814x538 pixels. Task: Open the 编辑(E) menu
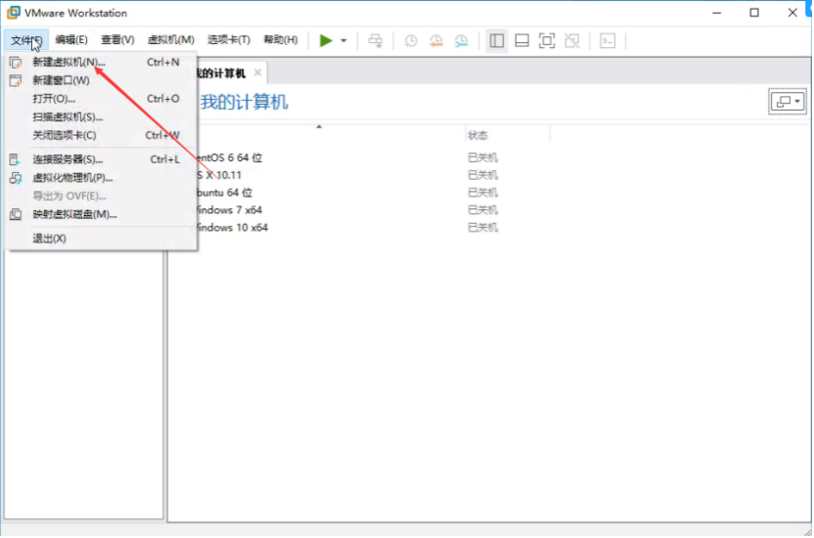pyautogui.click(x=71, y=40)
